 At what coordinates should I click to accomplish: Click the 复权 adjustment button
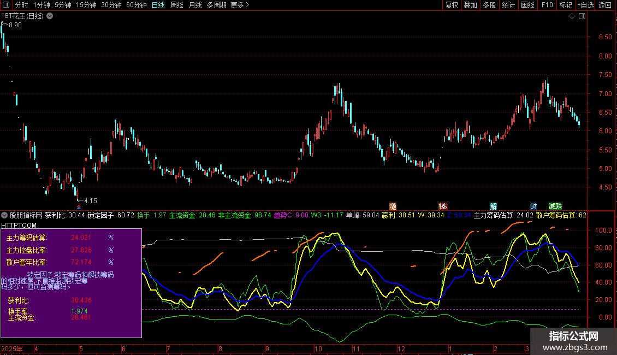(x=452, y=5)
